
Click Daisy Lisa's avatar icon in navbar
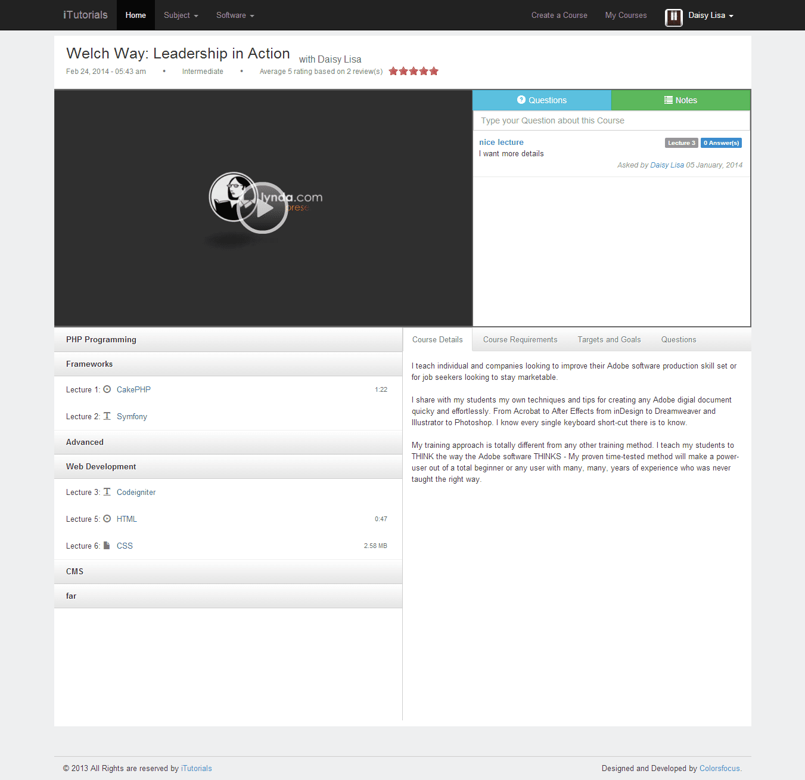click(673, 17)
